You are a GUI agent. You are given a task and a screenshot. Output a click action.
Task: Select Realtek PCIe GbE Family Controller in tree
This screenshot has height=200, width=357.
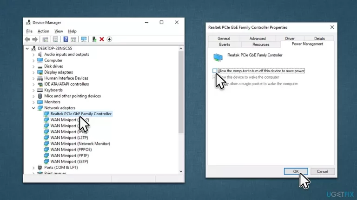tap(81, 114)
